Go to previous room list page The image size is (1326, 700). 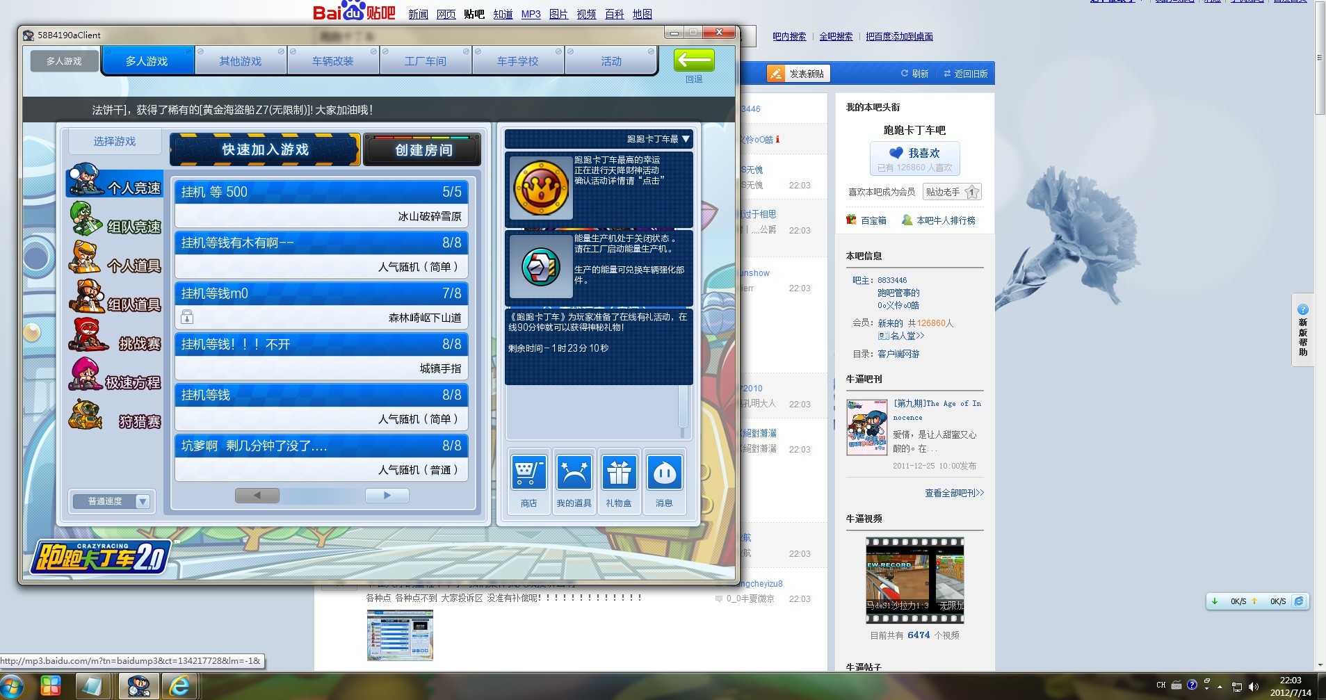257,496
